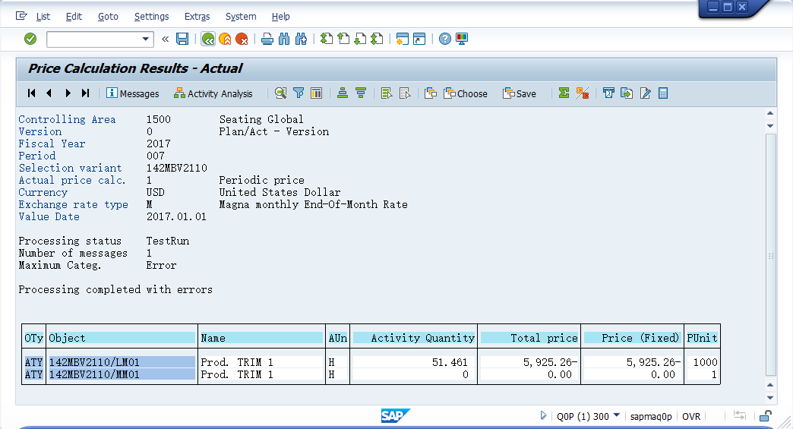The width and height of the screenshot is (793, 429).
Task: Click the Change Layout columns icon
Action: (316, 93)
